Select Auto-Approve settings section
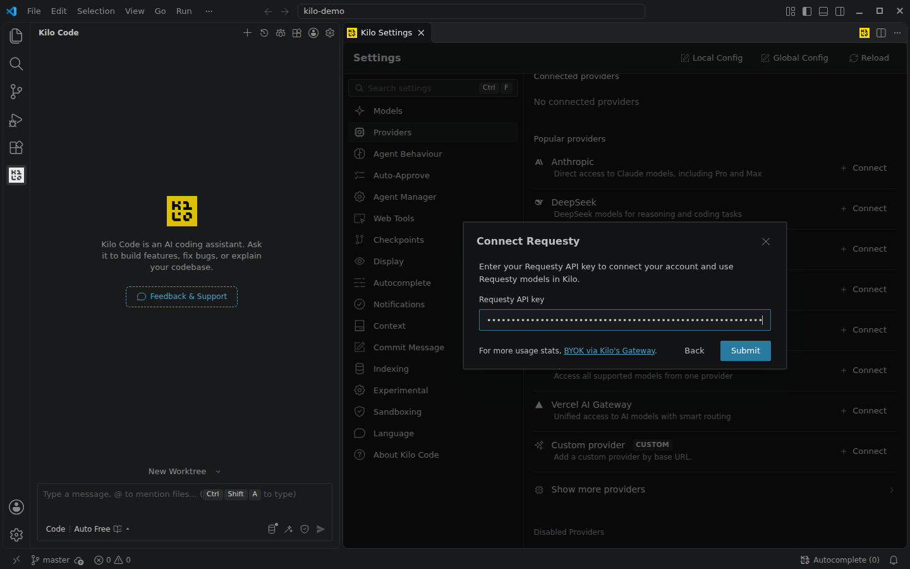The image size is (910, 569). (433, 176)
